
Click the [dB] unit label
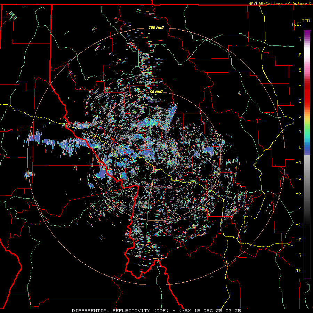[x=297, y=24]
